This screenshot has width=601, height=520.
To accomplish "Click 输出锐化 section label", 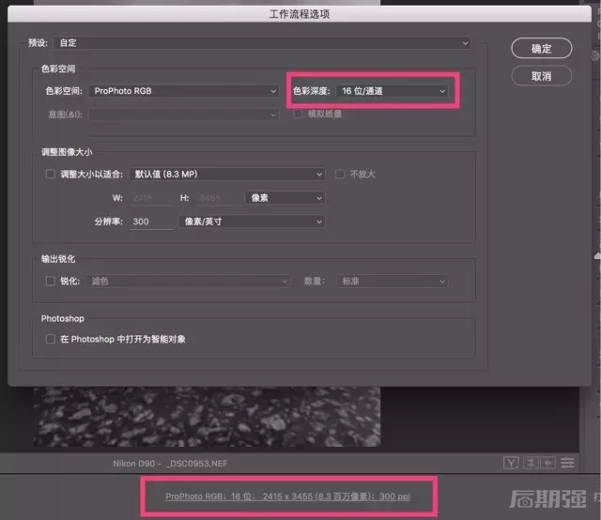I will coord(58,259).
